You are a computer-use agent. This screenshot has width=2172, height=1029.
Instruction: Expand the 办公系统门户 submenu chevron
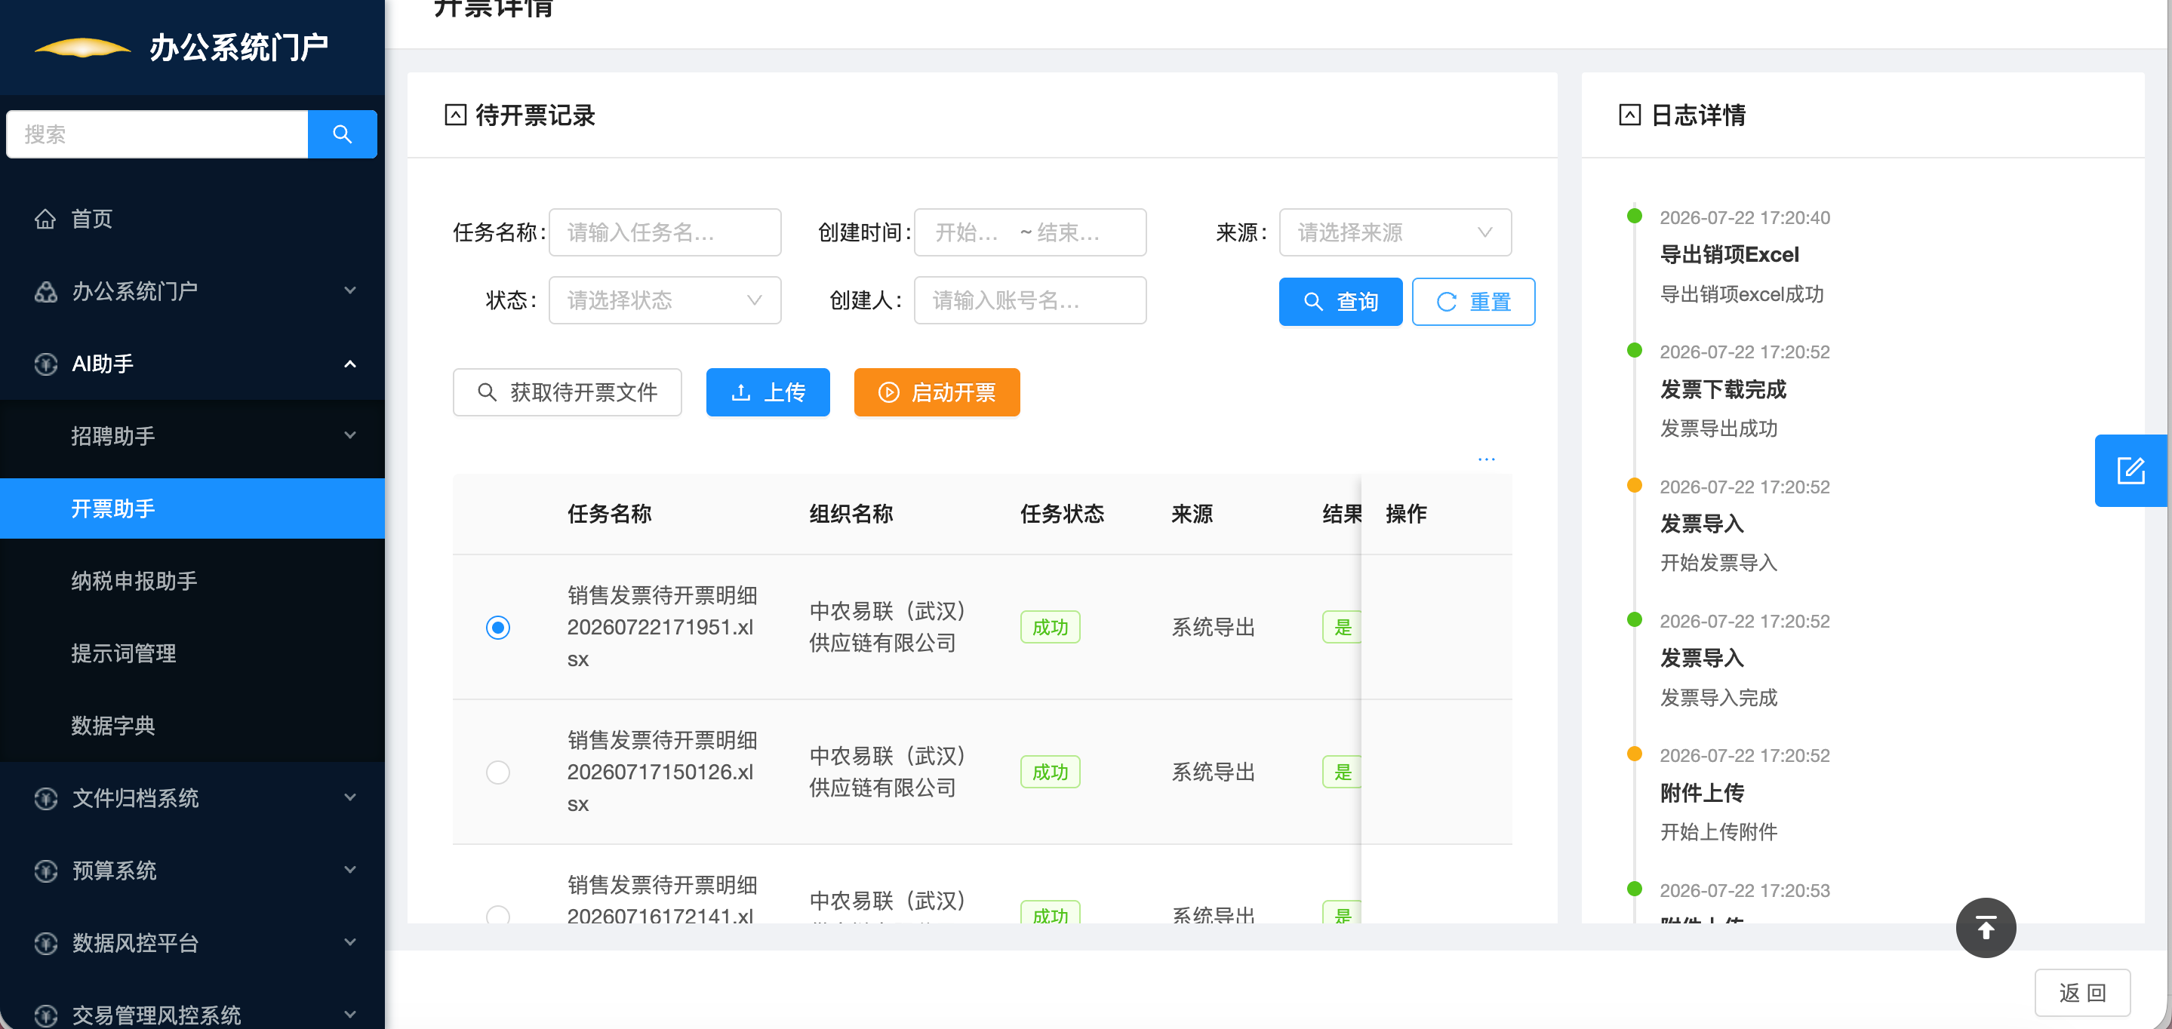[x=350, y=290]
